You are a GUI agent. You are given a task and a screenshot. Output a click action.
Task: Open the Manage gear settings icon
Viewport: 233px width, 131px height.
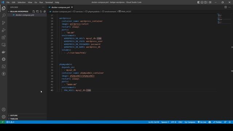click(x=4, y=117)
